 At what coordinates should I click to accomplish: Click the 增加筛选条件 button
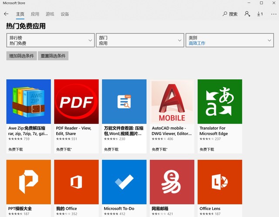(21, 56)
